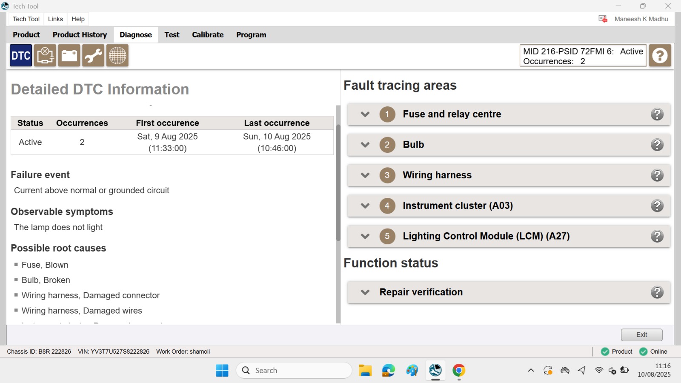Expand Instrument cluster (A03) section
Screen dimensions: 681x383
click(365, 206)
